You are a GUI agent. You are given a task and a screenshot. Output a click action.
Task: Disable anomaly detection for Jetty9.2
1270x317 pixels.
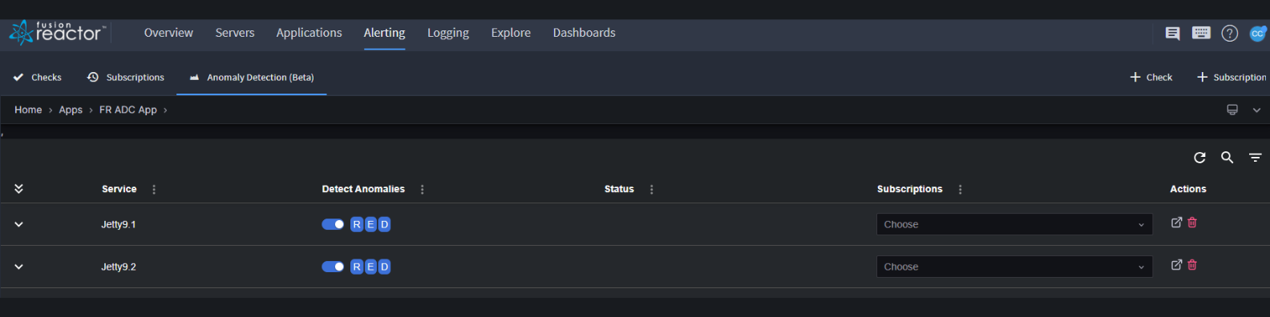pos(333,267)
